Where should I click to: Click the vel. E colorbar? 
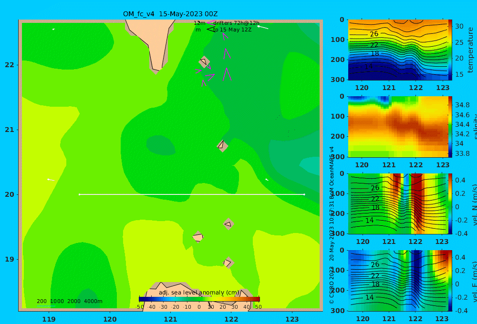coord(450,281)
